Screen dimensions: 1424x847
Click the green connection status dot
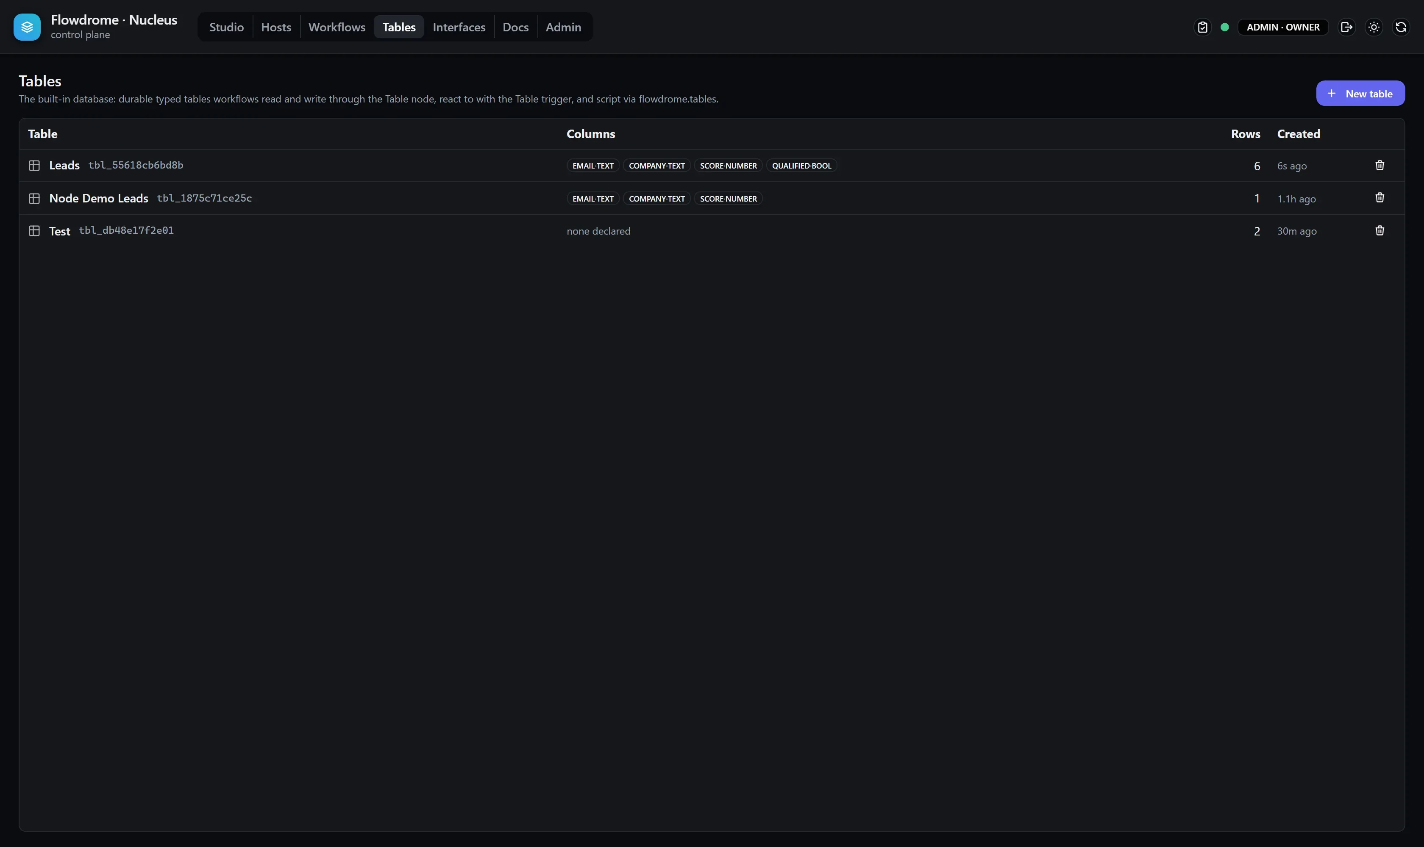(x=1224, y=27)
